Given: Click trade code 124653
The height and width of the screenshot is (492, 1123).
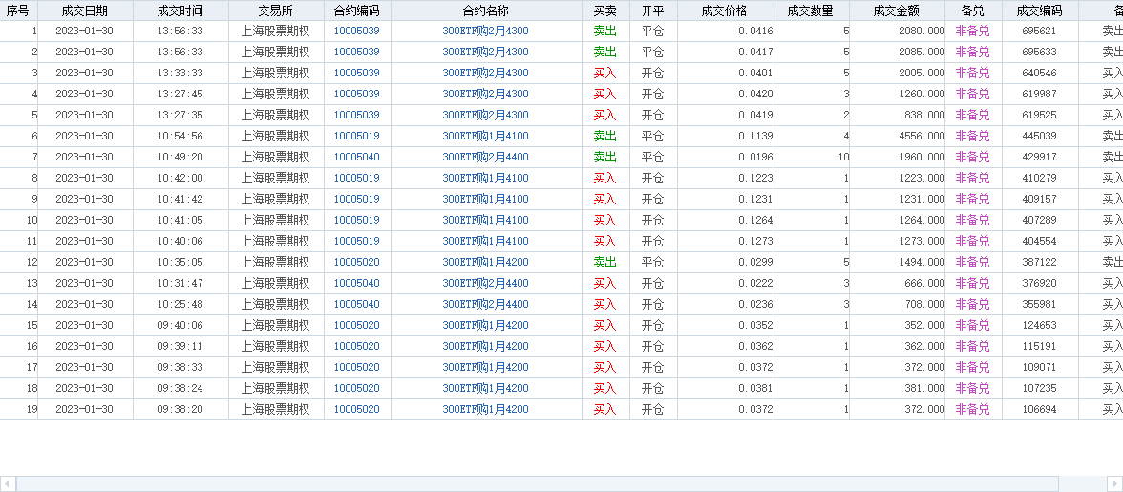Looking at the screenshot, I should (1039, 325).
